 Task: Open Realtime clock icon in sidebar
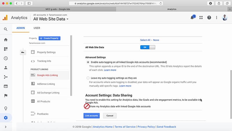[6, 58]
